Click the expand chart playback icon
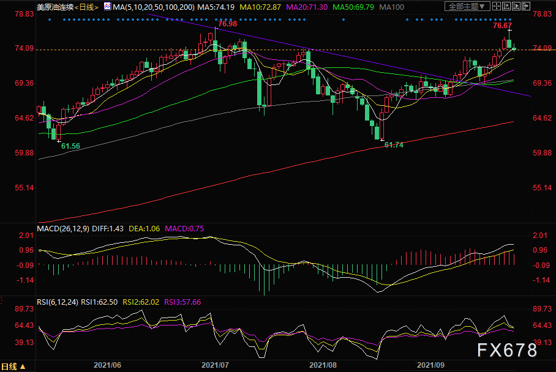 click(516, 6)
